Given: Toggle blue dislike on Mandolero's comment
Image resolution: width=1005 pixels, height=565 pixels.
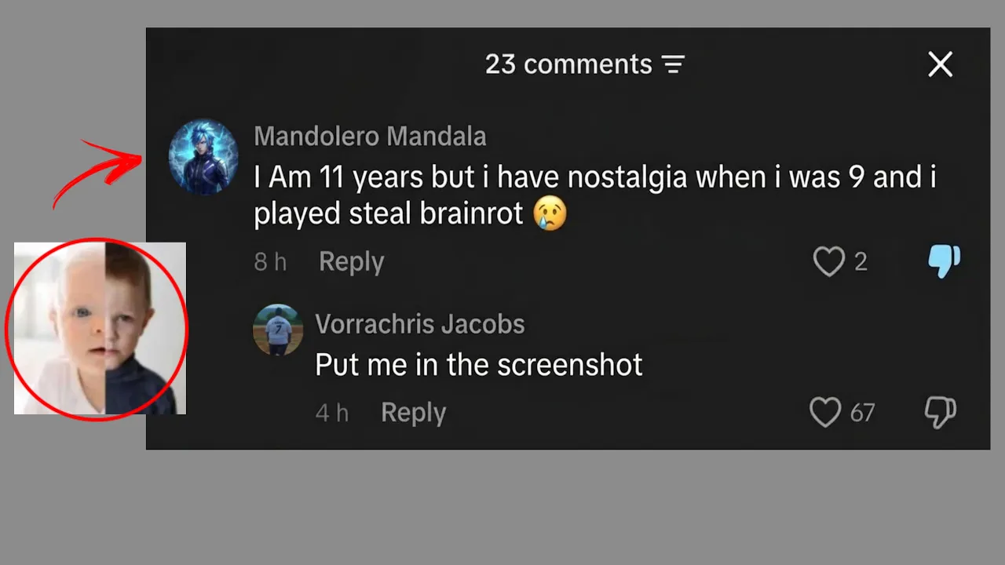Looking at the screenshot, I should point(943,261).
